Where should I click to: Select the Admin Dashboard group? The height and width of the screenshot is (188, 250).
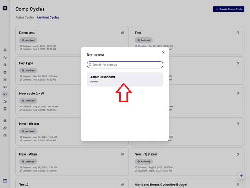[x=125, y=79]
